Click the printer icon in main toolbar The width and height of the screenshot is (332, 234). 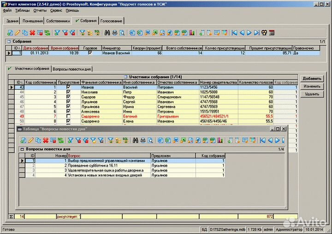click(115, 33)
